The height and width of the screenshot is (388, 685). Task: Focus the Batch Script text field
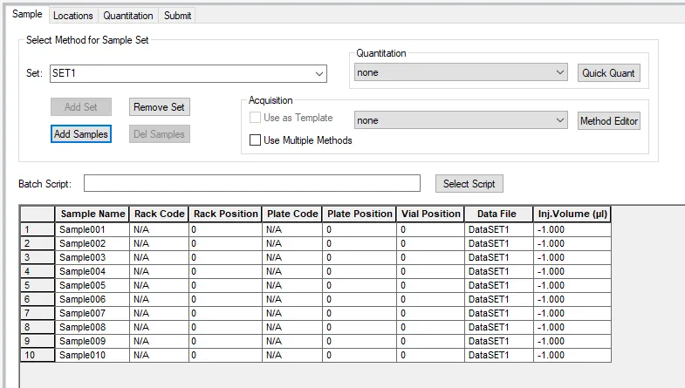point(252,183)
